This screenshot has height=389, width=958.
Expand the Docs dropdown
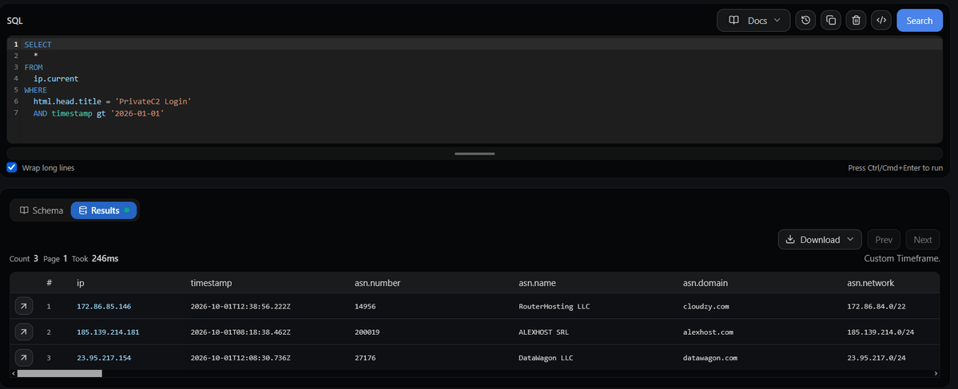tap(753, 20)
